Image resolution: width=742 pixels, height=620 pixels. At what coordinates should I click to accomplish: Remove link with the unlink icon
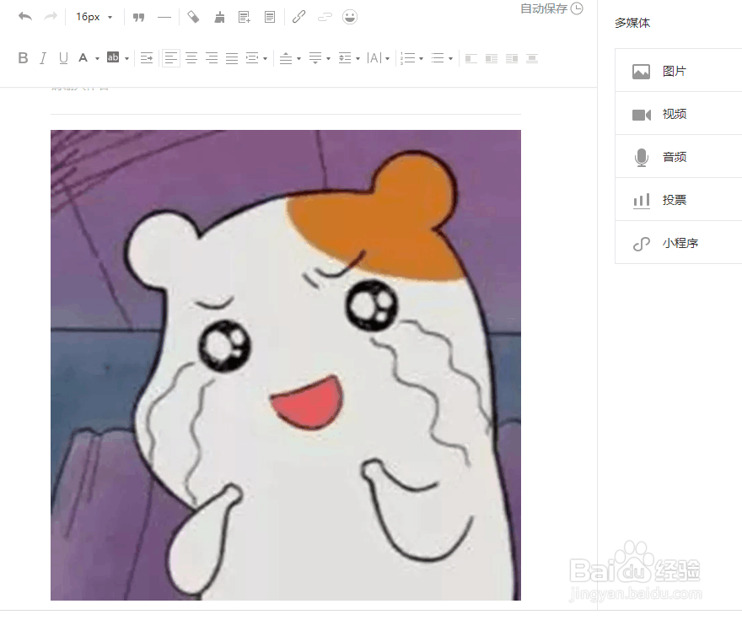325,18
